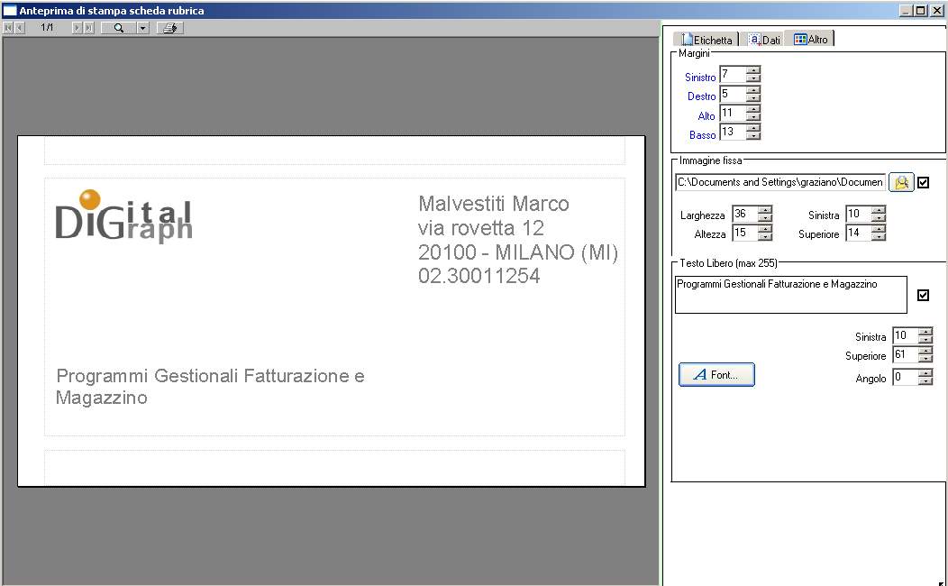
Task: Increase the free text Sinistra value
Action: [x=925, y=332]
